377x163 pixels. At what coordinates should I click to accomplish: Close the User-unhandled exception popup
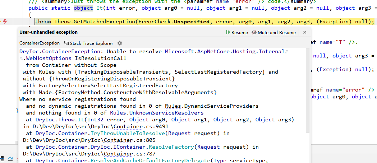305,32
